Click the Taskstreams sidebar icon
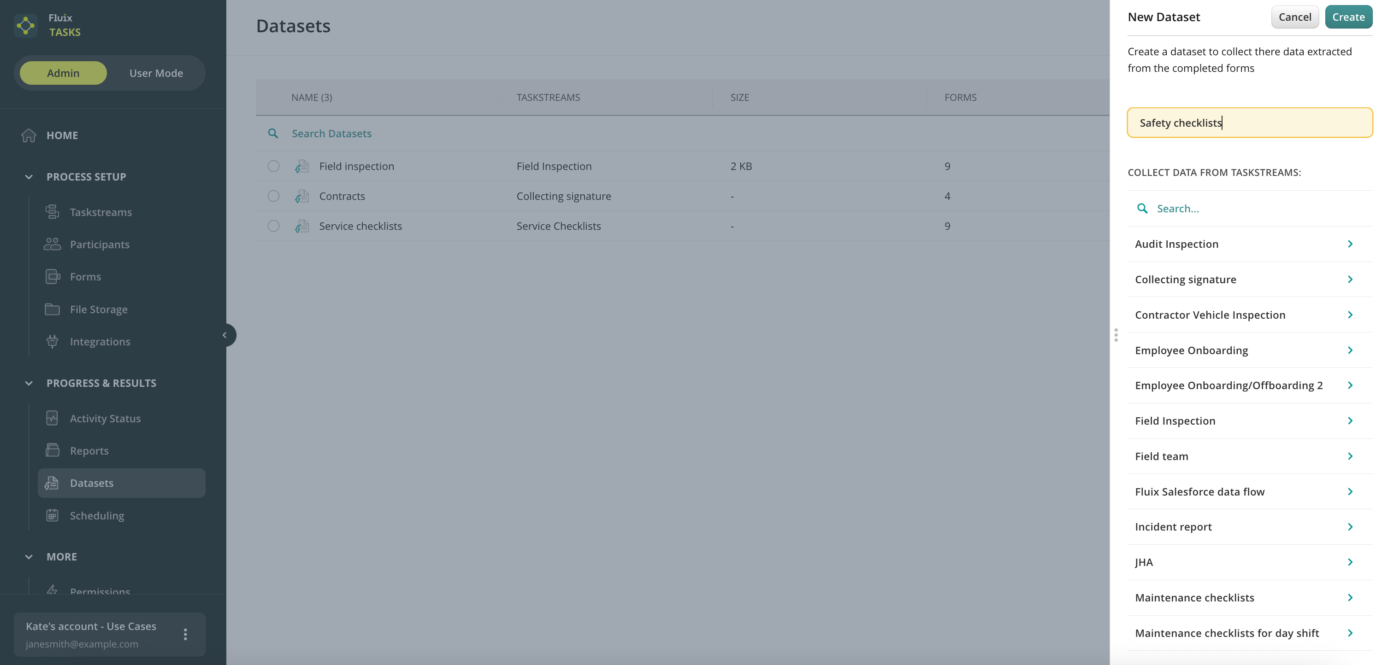 (x=52, y=212)
